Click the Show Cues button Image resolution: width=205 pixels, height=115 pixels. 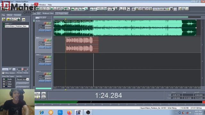coord(23,84)
